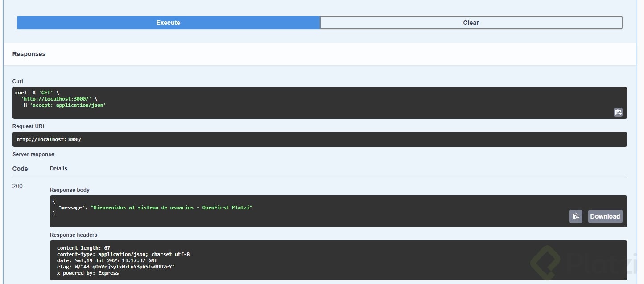Copy the curl command to clipboard
Screen dimensions: 644x284
618,112
